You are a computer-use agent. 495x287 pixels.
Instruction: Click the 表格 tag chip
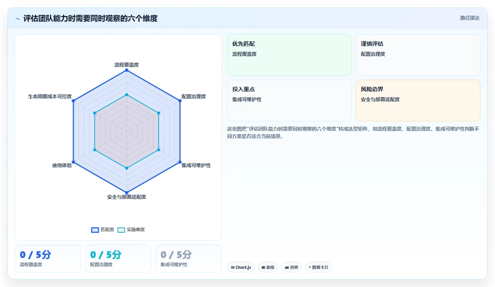(268, 267)
